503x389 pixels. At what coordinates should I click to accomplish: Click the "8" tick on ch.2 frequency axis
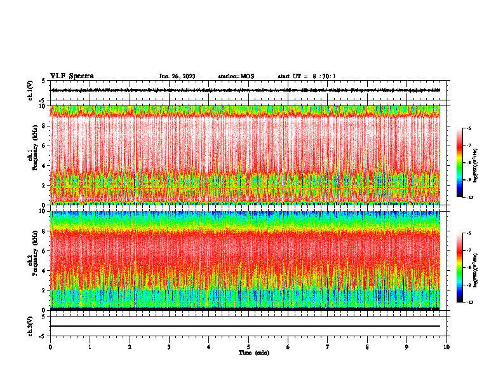pyautogui.click(x=44, y=231)
